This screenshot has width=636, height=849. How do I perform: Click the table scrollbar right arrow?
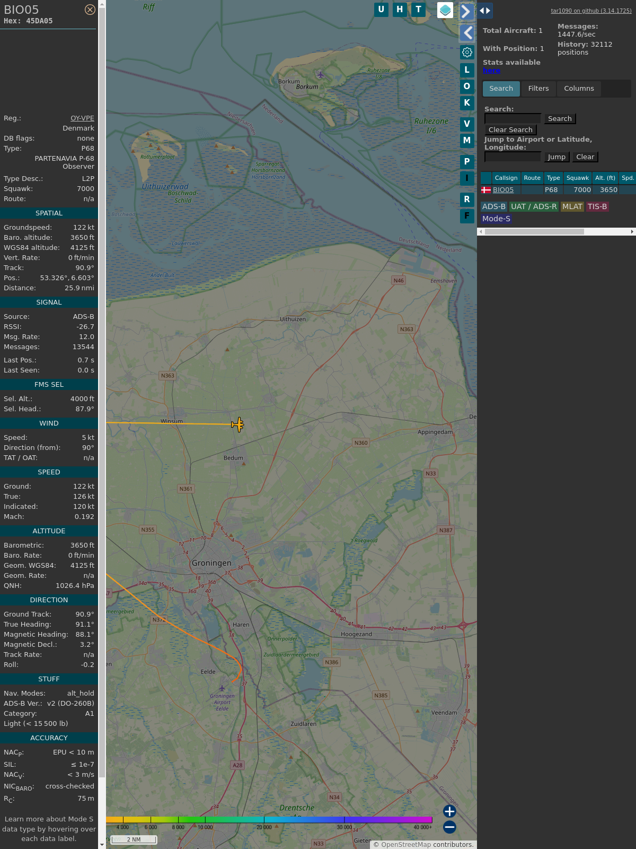pos(632,231)
